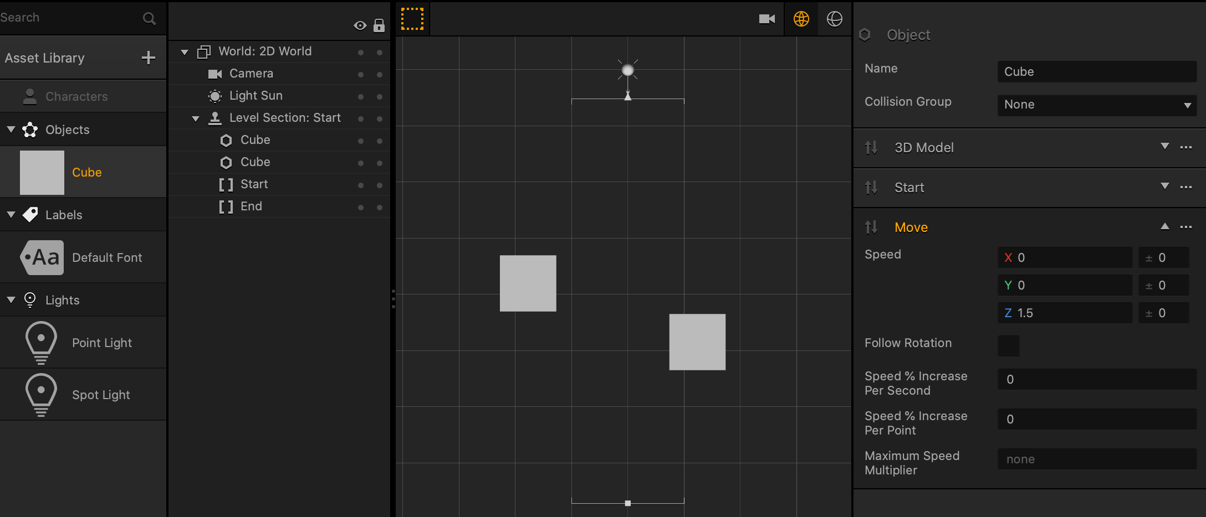Click the Cube asset thumbnail swatch

click(x=42, y=173)
